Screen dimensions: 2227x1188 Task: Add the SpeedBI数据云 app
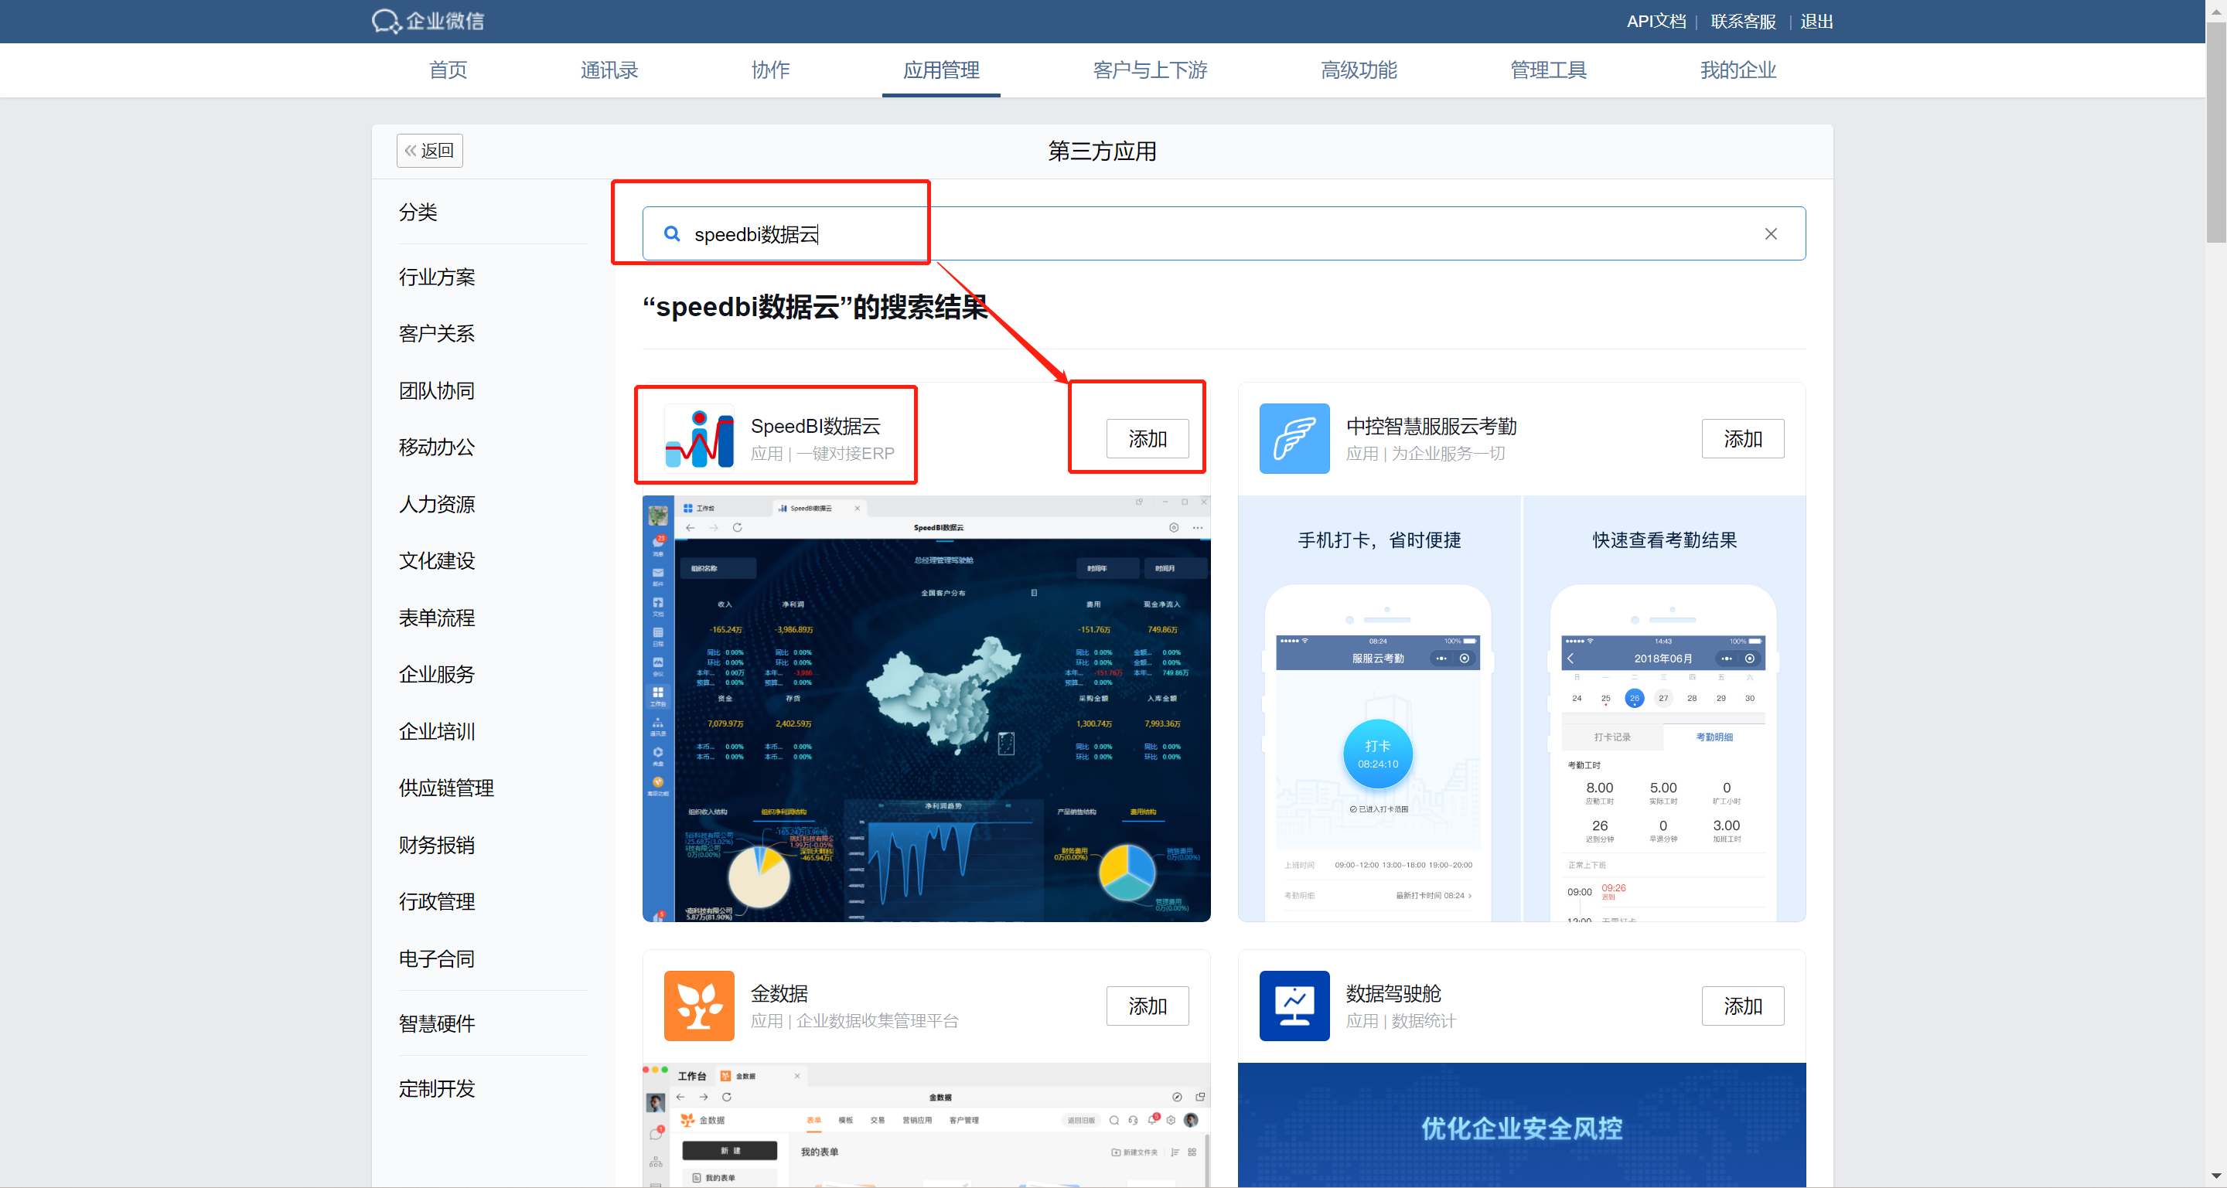click(1148, 438)
